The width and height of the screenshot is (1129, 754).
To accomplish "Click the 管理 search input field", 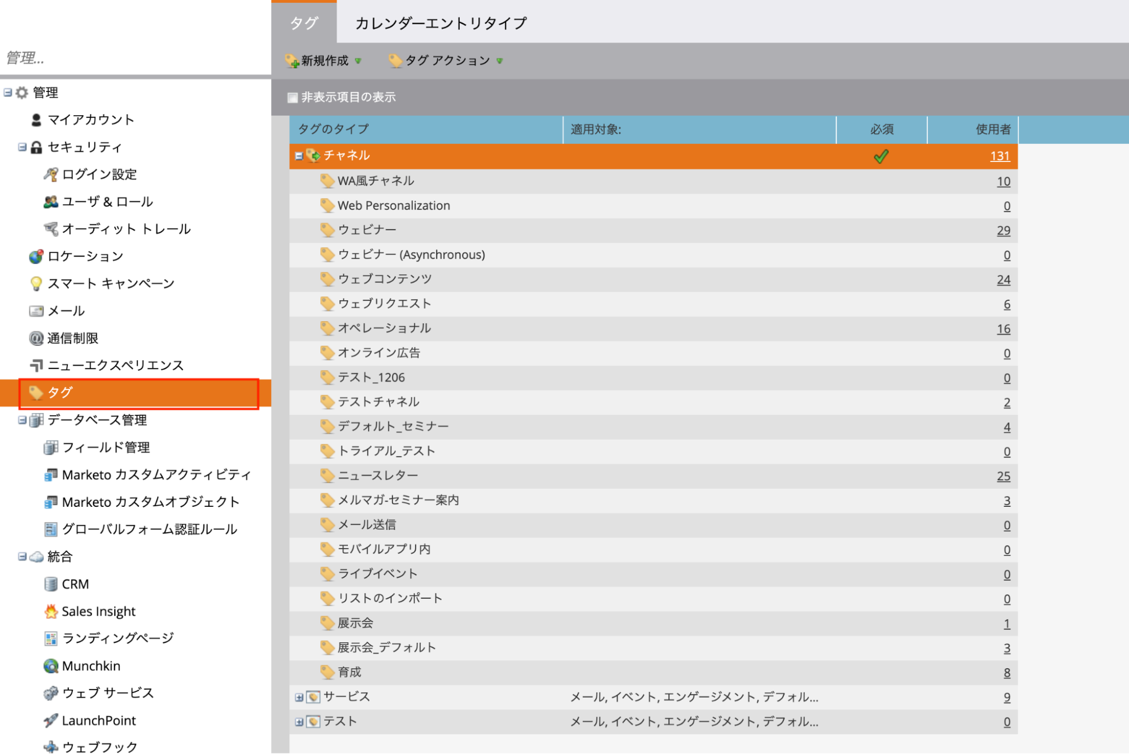I will coord(136,58).
